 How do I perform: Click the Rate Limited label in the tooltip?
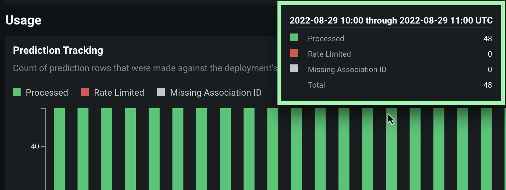pos(329,54)
